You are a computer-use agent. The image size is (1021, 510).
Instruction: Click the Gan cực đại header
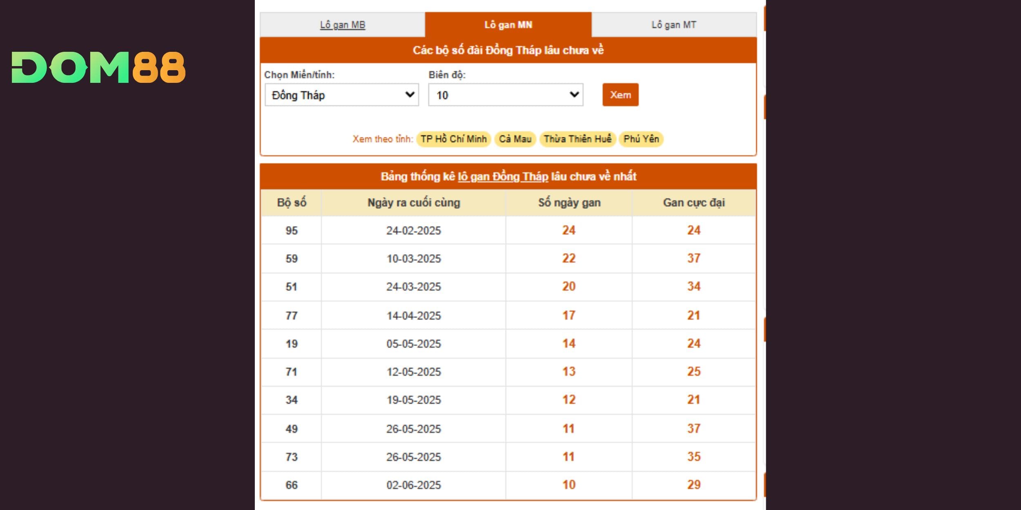[x=694, y=203]
